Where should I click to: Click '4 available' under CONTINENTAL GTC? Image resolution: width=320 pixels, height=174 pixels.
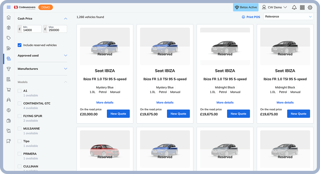(31, 108)
